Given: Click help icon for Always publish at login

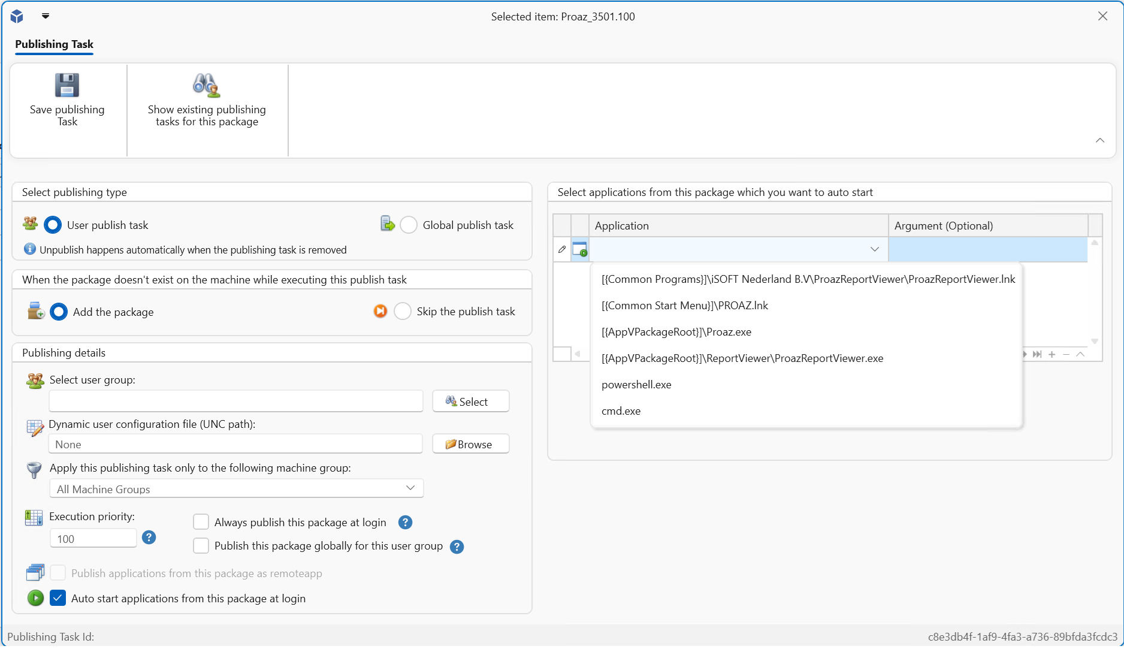Looking at the screenshot, I should click(405, 523).
